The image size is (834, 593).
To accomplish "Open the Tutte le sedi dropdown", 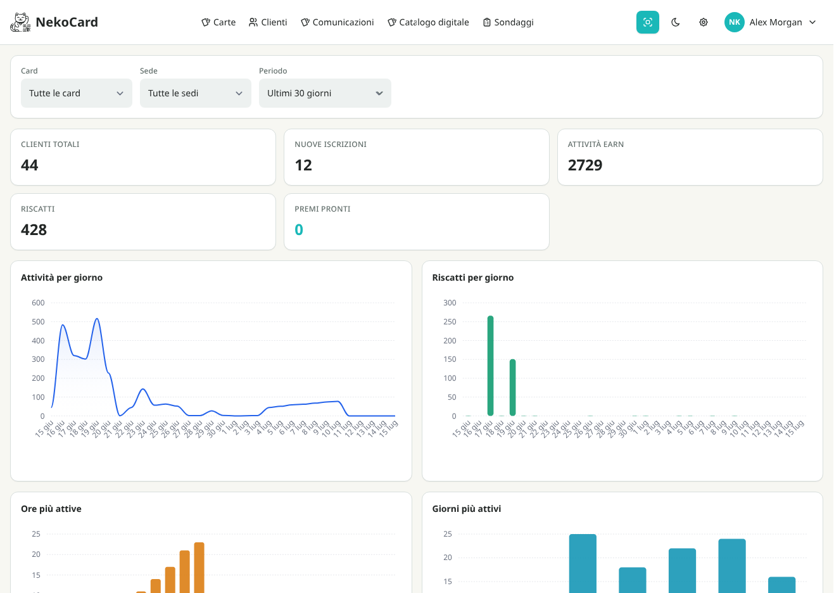I will point(196,93).
